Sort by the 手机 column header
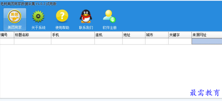Viewport: 222px width, 101px height. pos(73,35)
